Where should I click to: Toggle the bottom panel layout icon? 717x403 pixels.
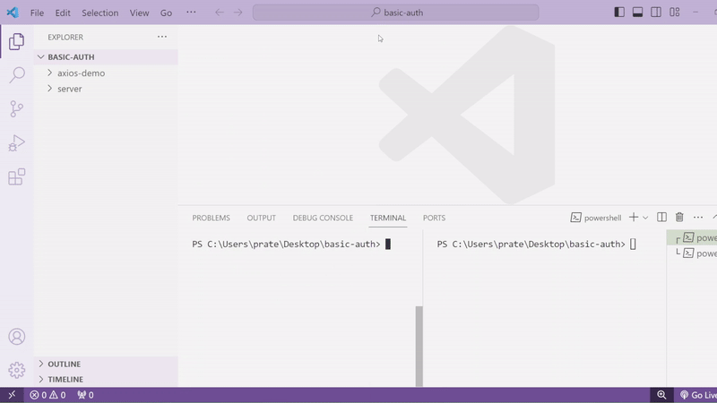(637, 13)
